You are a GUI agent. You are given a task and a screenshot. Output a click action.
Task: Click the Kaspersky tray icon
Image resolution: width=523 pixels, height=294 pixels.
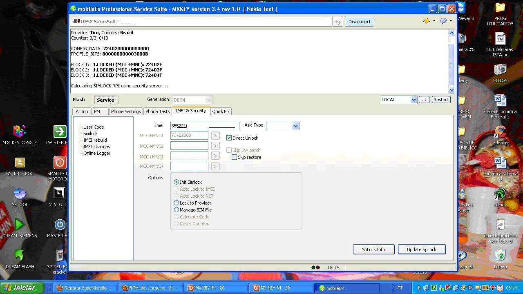pyautogui.click(x=448, y=288)
